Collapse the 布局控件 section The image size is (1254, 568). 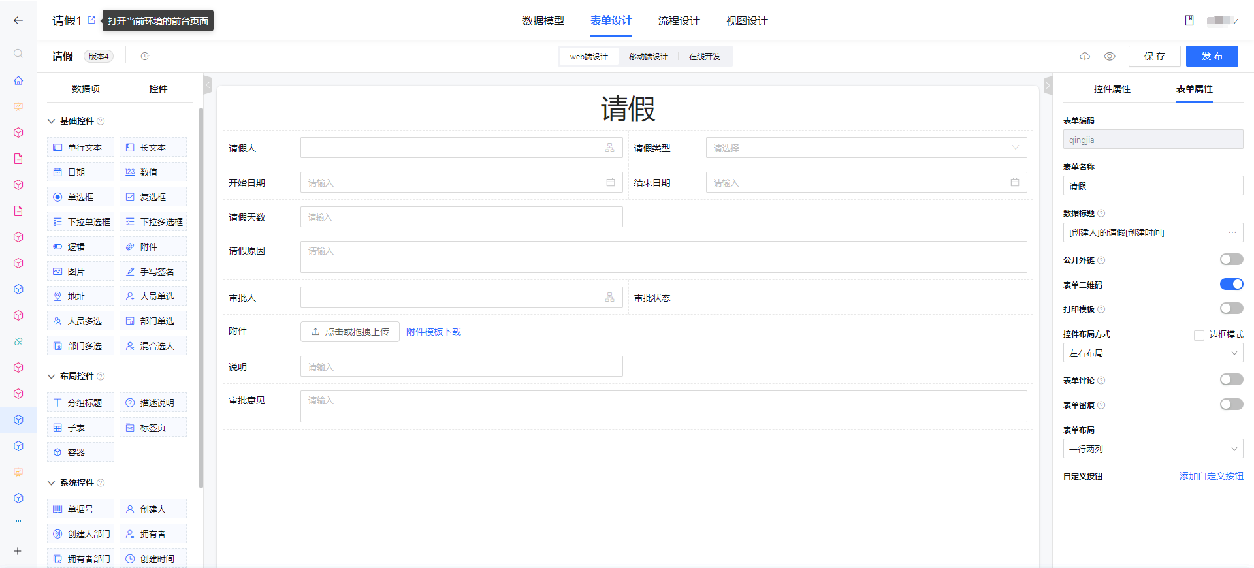(52, 377)
